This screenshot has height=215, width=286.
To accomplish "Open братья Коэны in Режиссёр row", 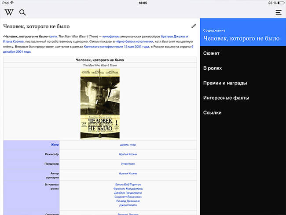I will (128, 154).
